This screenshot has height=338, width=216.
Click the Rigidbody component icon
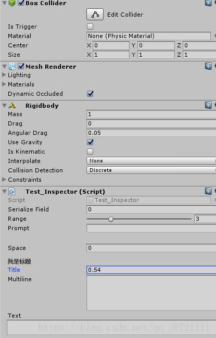(12, 106)
